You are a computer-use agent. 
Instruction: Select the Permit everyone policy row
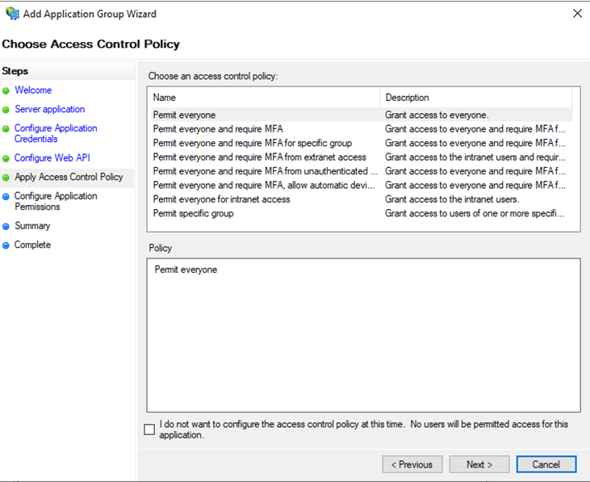362,115
